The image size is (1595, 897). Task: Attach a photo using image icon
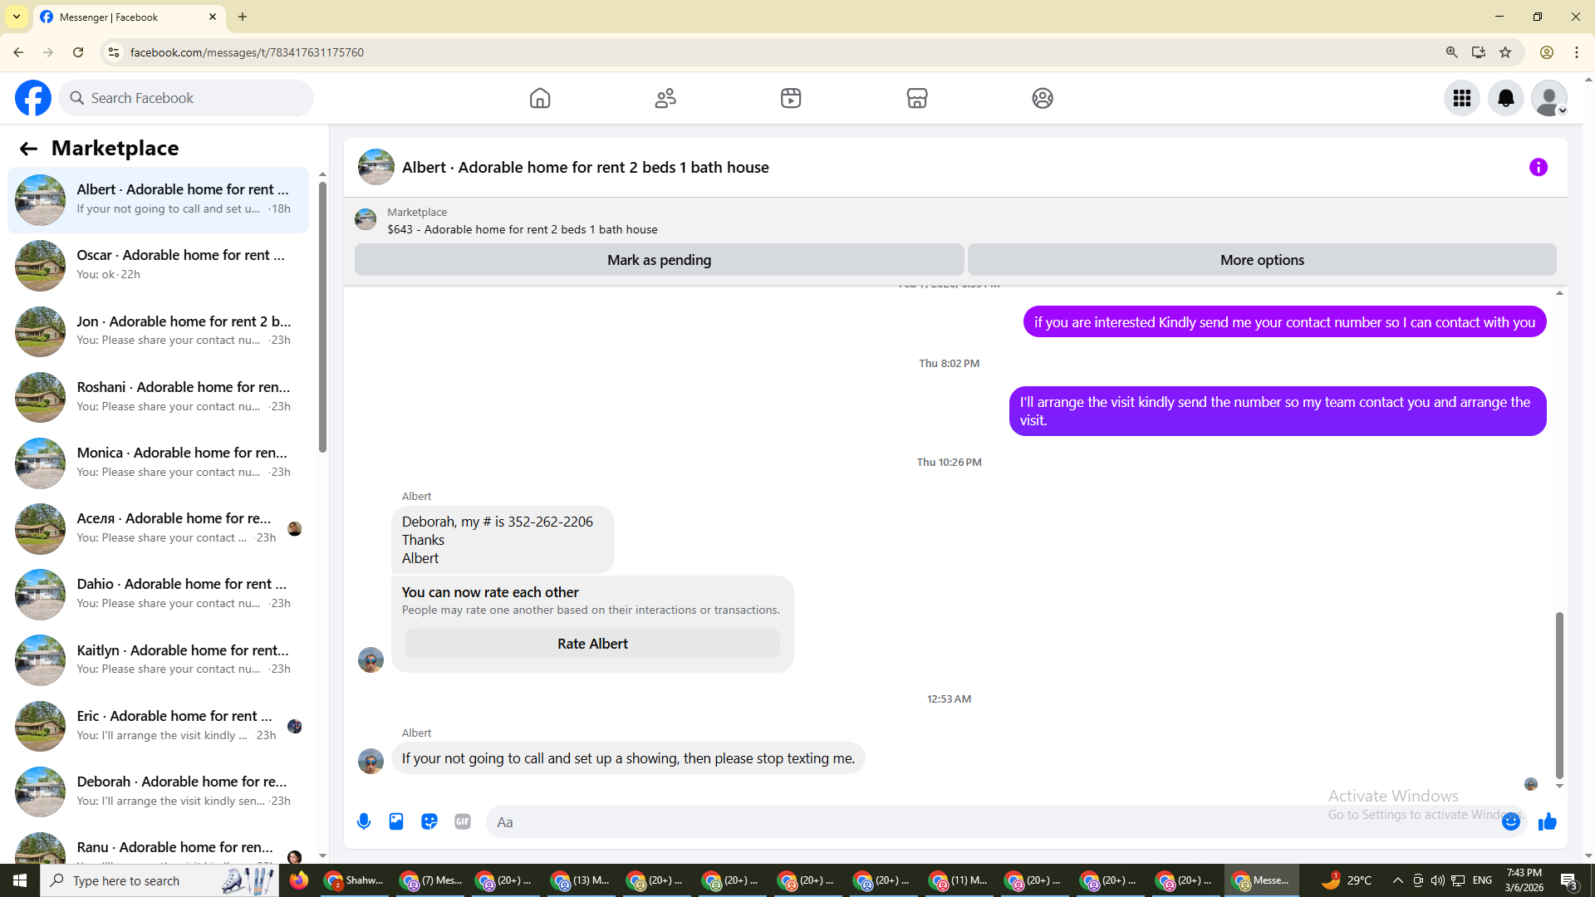tap(396, 821)
